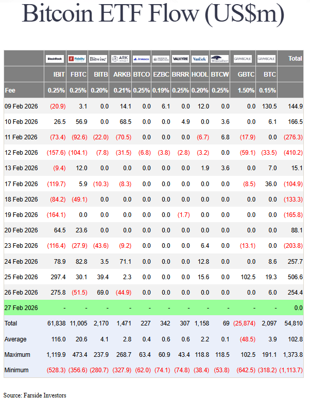Click the Grayscale logo above BTC

[266, 59]
